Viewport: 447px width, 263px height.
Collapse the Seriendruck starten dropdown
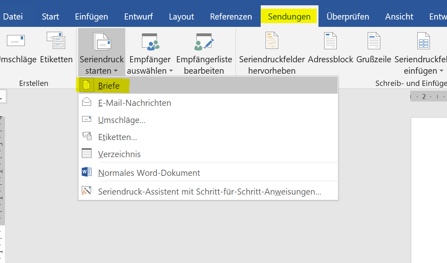point(102,52)
